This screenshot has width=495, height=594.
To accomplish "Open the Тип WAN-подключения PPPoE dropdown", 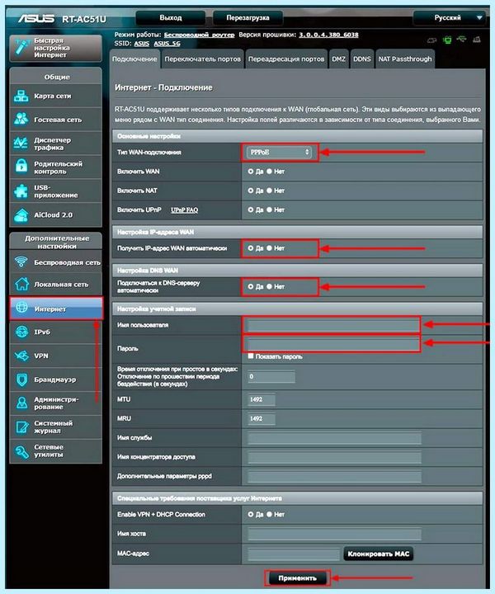I will coord(280,152).
